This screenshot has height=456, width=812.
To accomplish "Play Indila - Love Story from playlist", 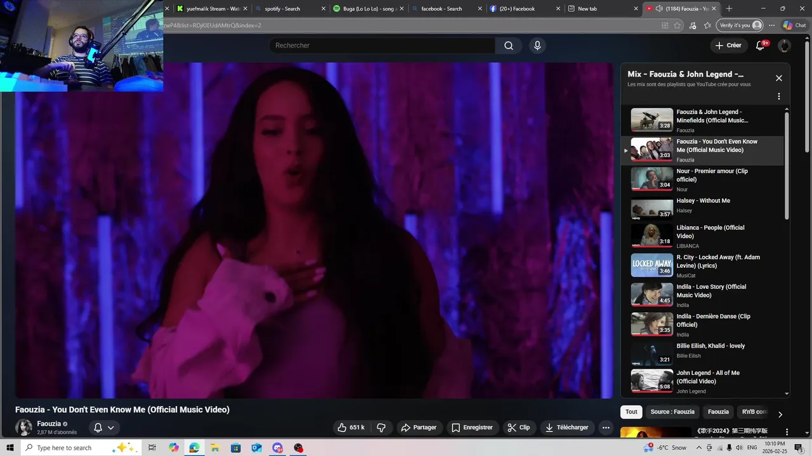I will click(702, 295).
